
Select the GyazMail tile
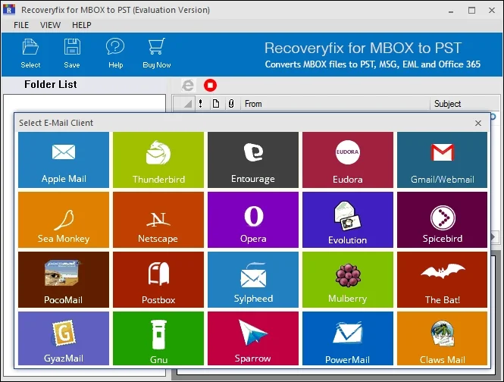click(64, 338)
